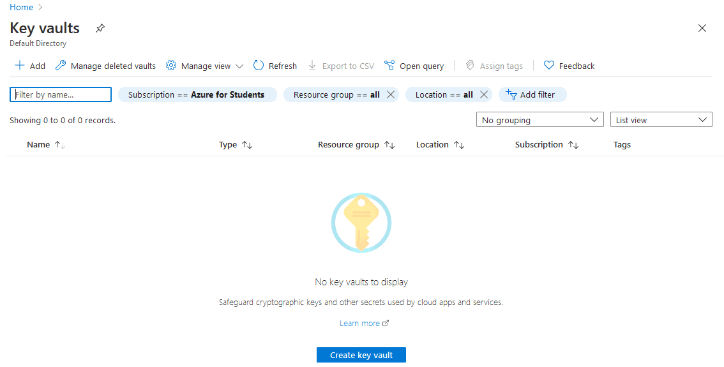
Task: Click Add filter pill
Action: pos(532,94)
